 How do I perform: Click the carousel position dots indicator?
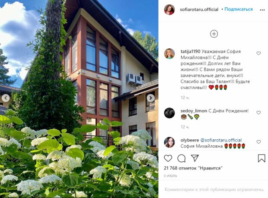point(79,192)
